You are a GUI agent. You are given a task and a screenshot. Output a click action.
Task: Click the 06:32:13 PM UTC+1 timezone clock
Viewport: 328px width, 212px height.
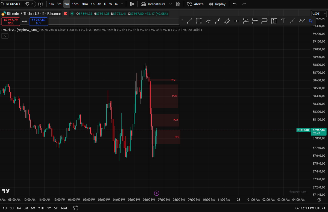coord(311,208)
